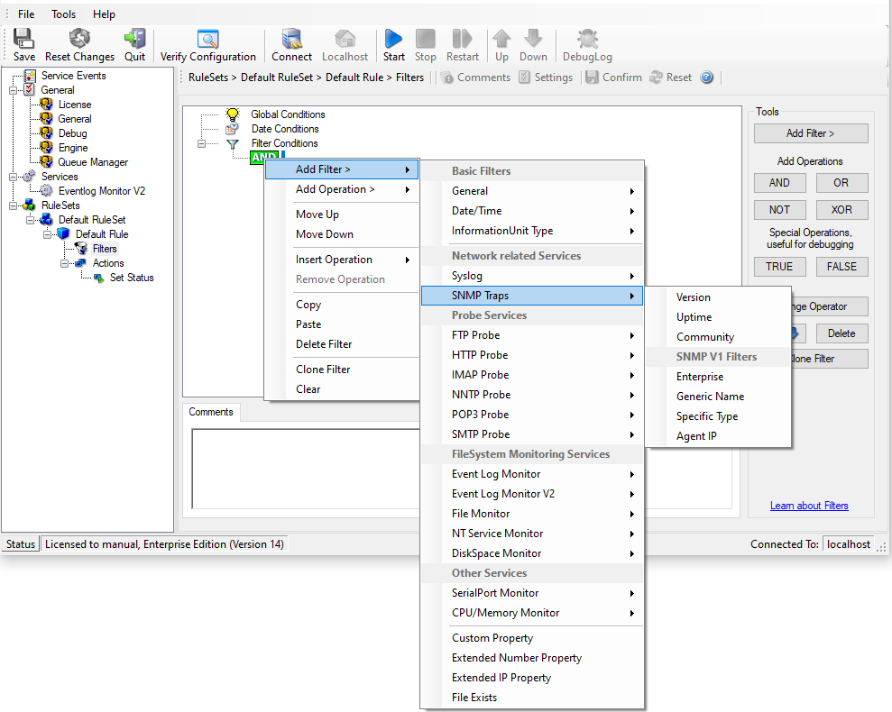Screen dimensions: 892x712
Task: Collapse the RuleSets tree node
Action: [x=14, y=205]
